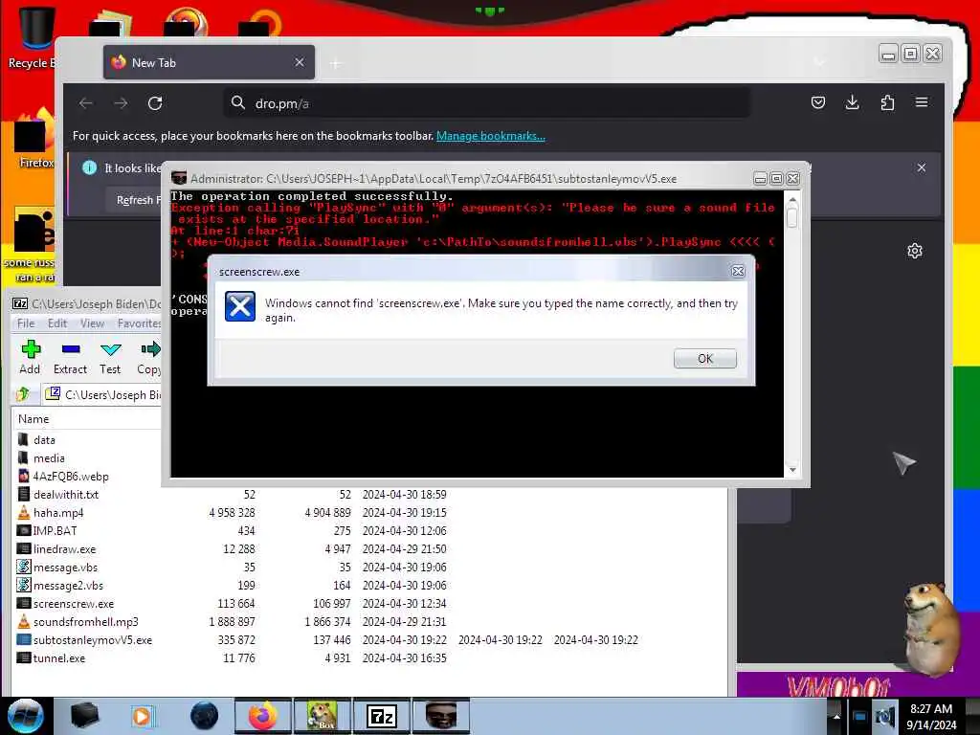Click the globe icon on the taskbar
Image resolution: width=980 pixels, height=735 pixels.
tap(204, 716)
